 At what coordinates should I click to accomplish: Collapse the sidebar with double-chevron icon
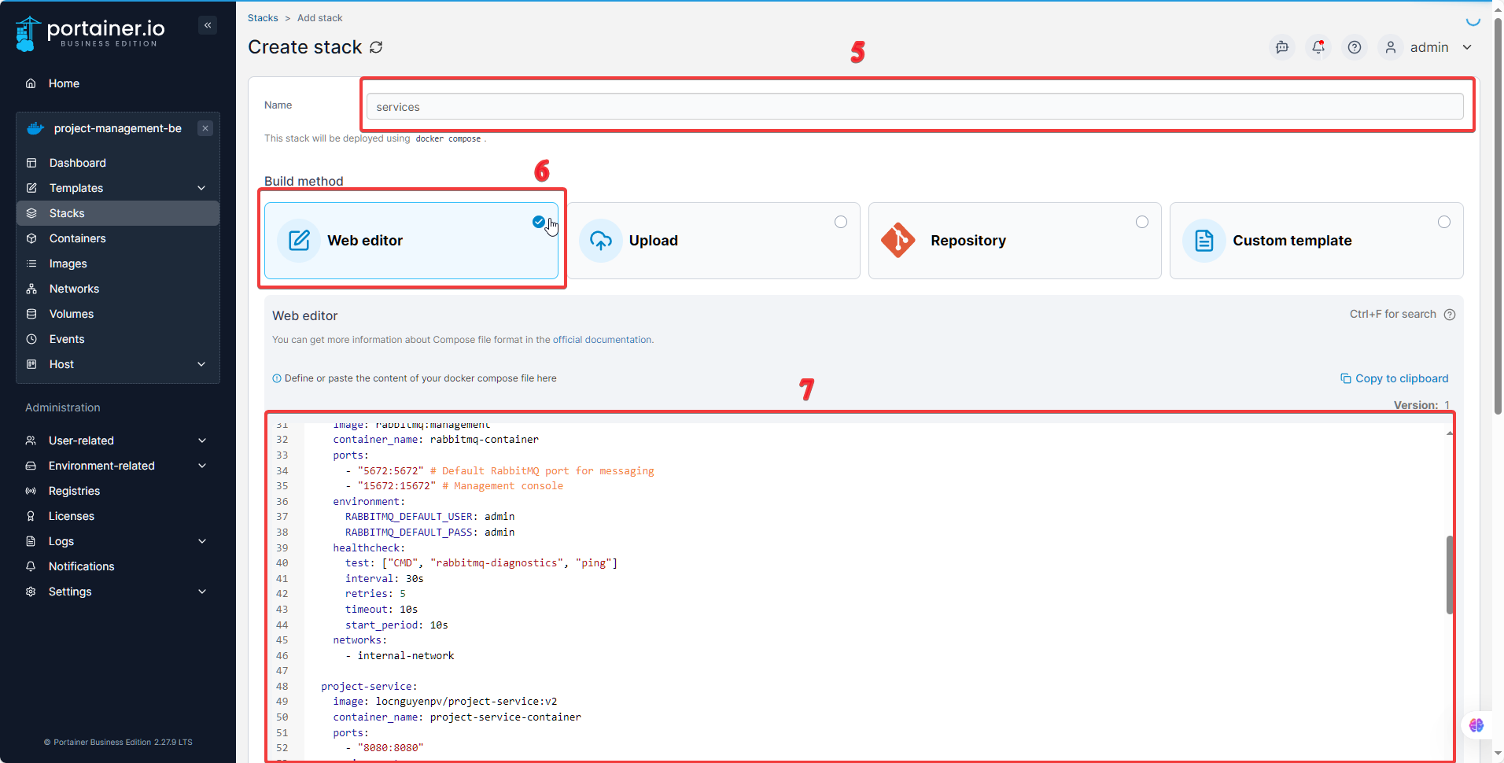[x=208, y=25]
